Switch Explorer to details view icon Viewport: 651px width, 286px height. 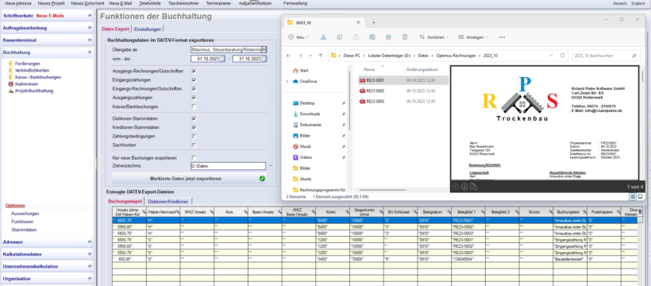point(633,196)
